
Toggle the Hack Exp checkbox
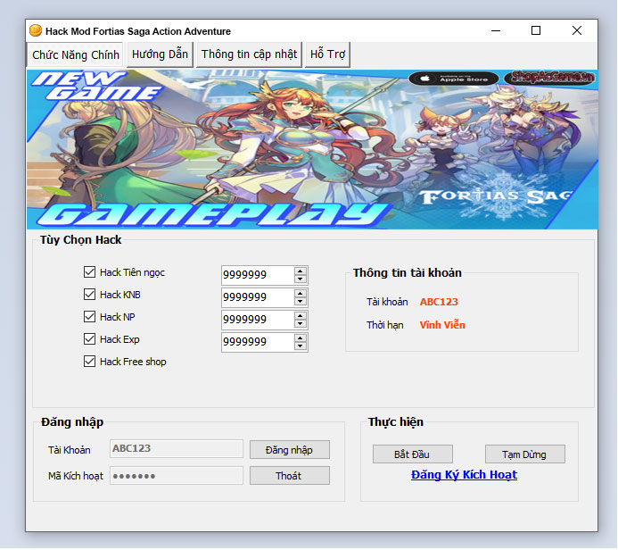(89, 339)
